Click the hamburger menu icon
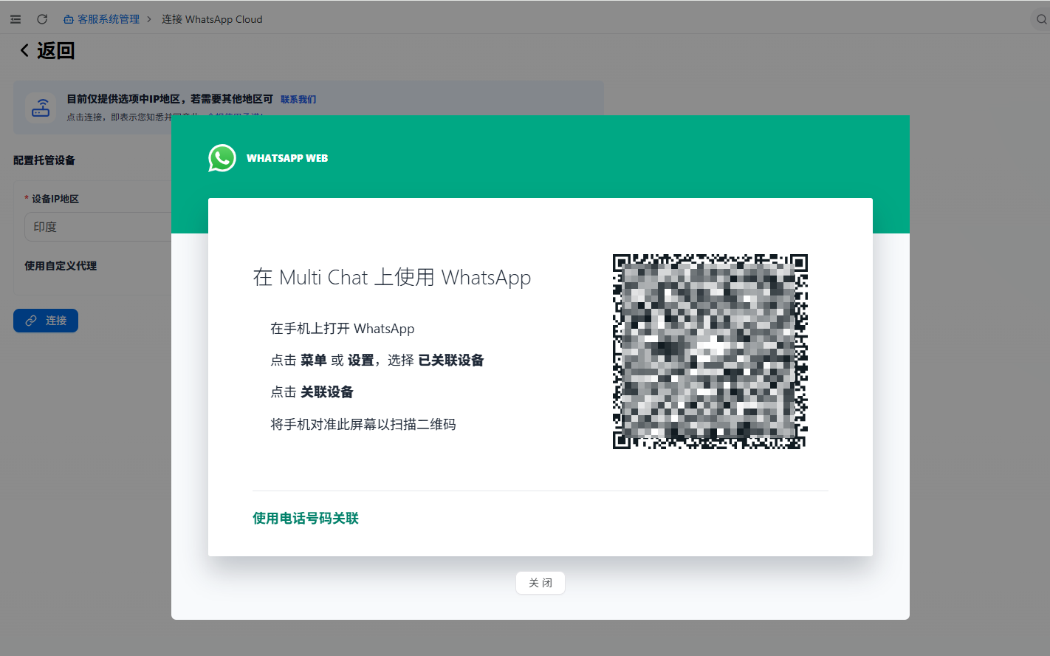This screenshot has width=1050, height=656. click(16, 19)
